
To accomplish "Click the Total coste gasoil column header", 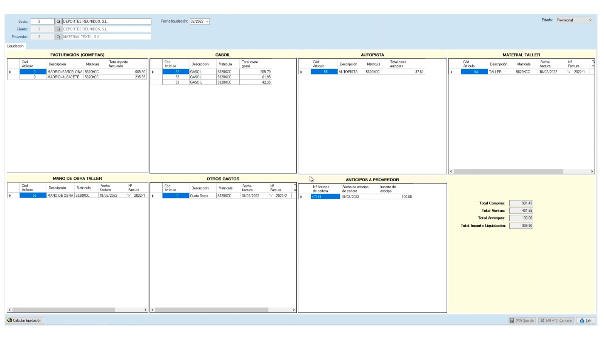I will point(255,64).
